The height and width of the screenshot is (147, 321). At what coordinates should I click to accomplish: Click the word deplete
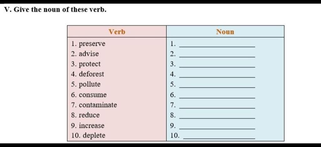(94, 136)
